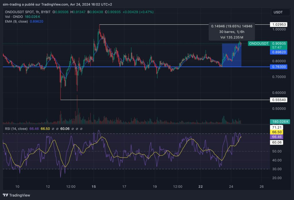294x200 pixels.
Task: Click date 15 on the time axis
Action: (94, 187)
